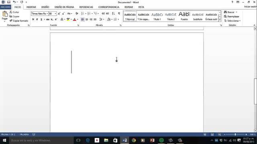This screenshot has height=144, width=257.
Task: Save the document with the floppy disk icon
Action: coord(9,2)
